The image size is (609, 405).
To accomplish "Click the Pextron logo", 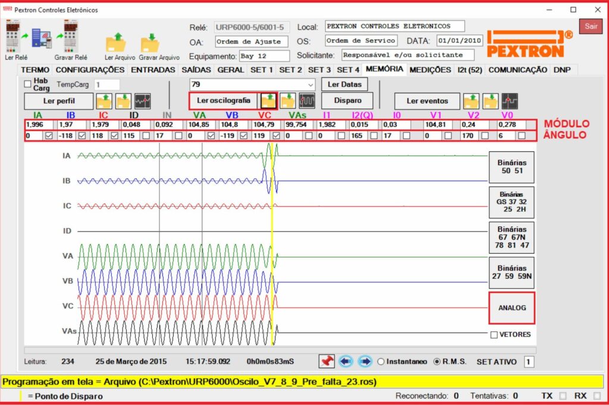I will 530,44.
